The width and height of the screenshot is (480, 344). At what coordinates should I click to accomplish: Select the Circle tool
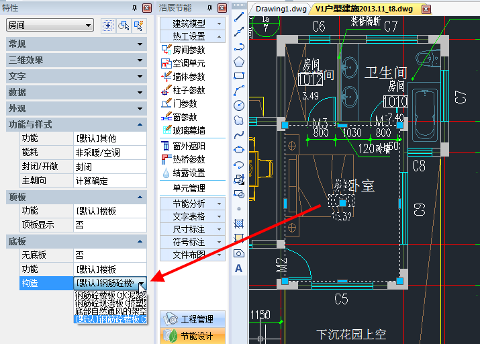239,105
